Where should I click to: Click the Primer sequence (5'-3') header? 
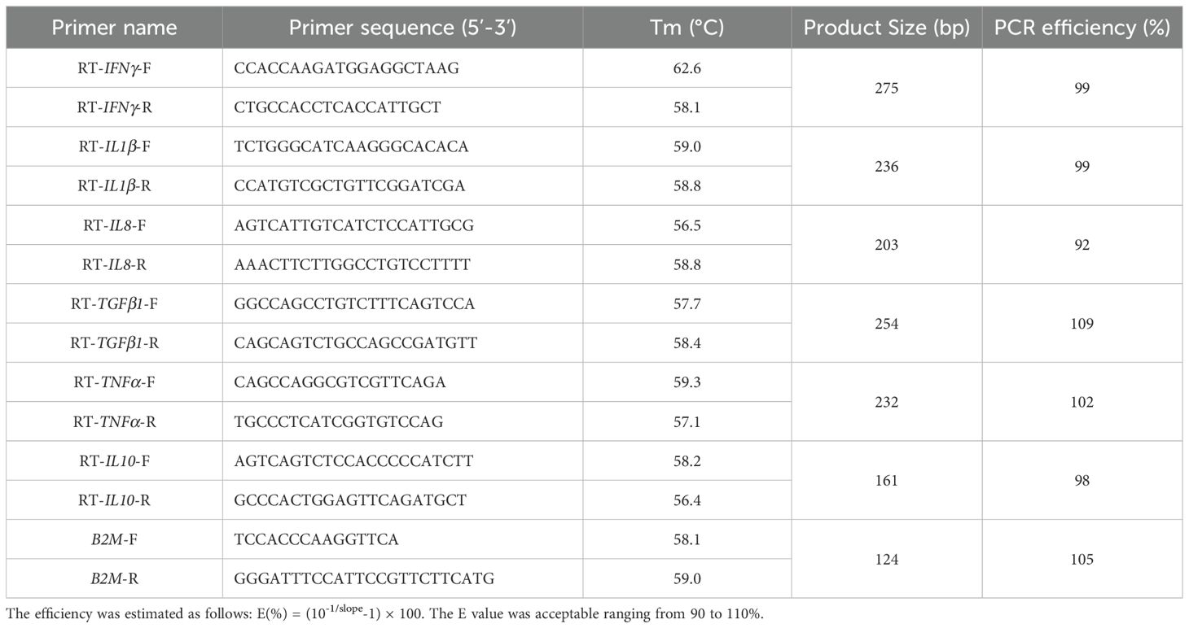click(403, 28)
